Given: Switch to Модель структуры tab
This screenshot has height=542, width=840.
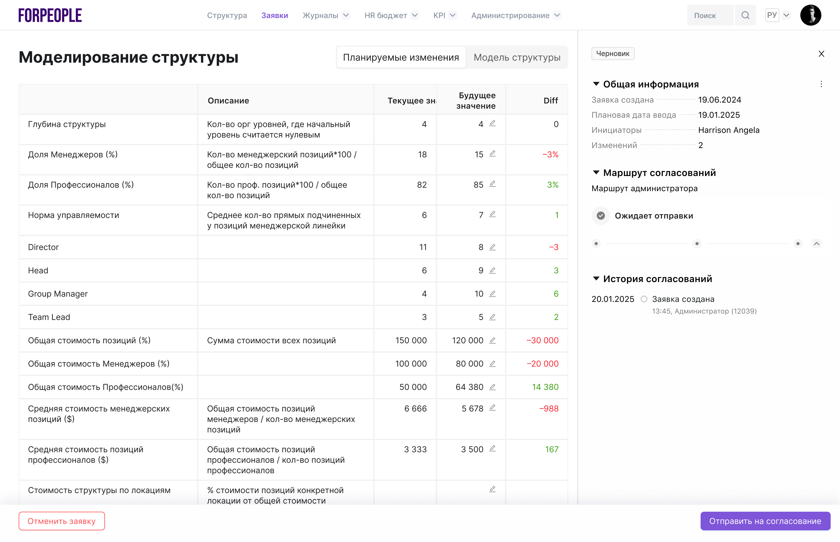Looking at the screenshot, I should (x=517, y=57).
